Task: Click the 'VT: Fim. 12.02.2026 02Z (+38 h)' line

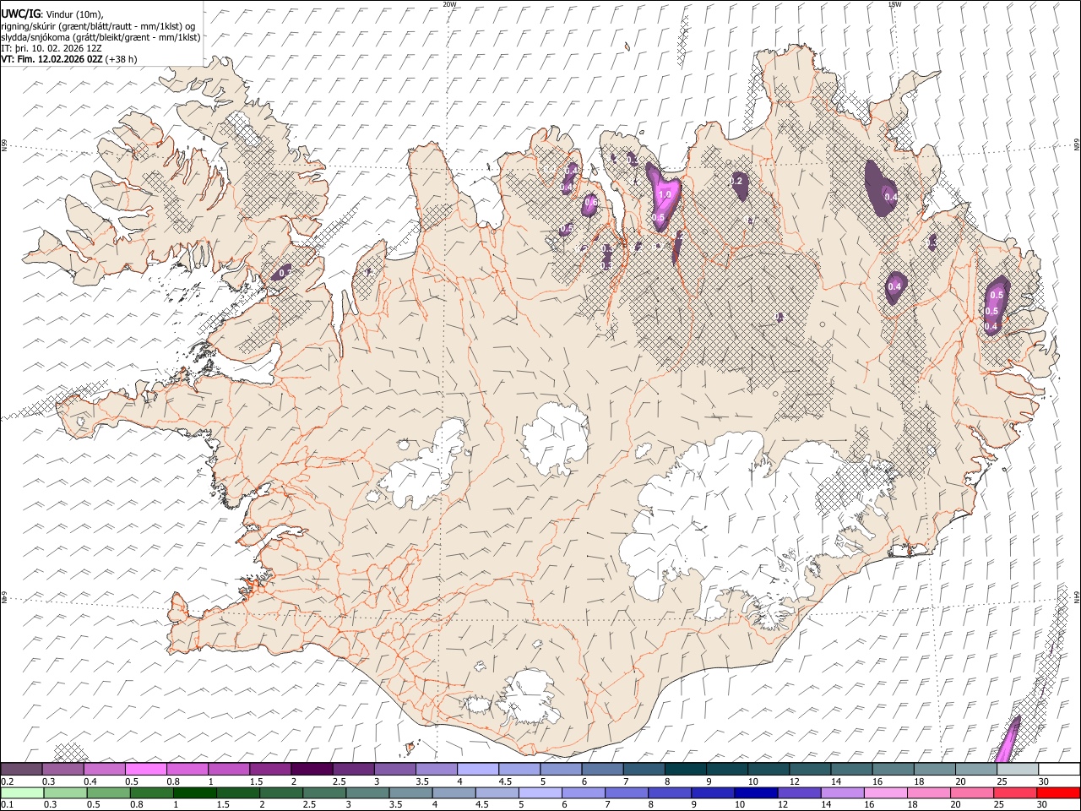Action: (69, 59)
